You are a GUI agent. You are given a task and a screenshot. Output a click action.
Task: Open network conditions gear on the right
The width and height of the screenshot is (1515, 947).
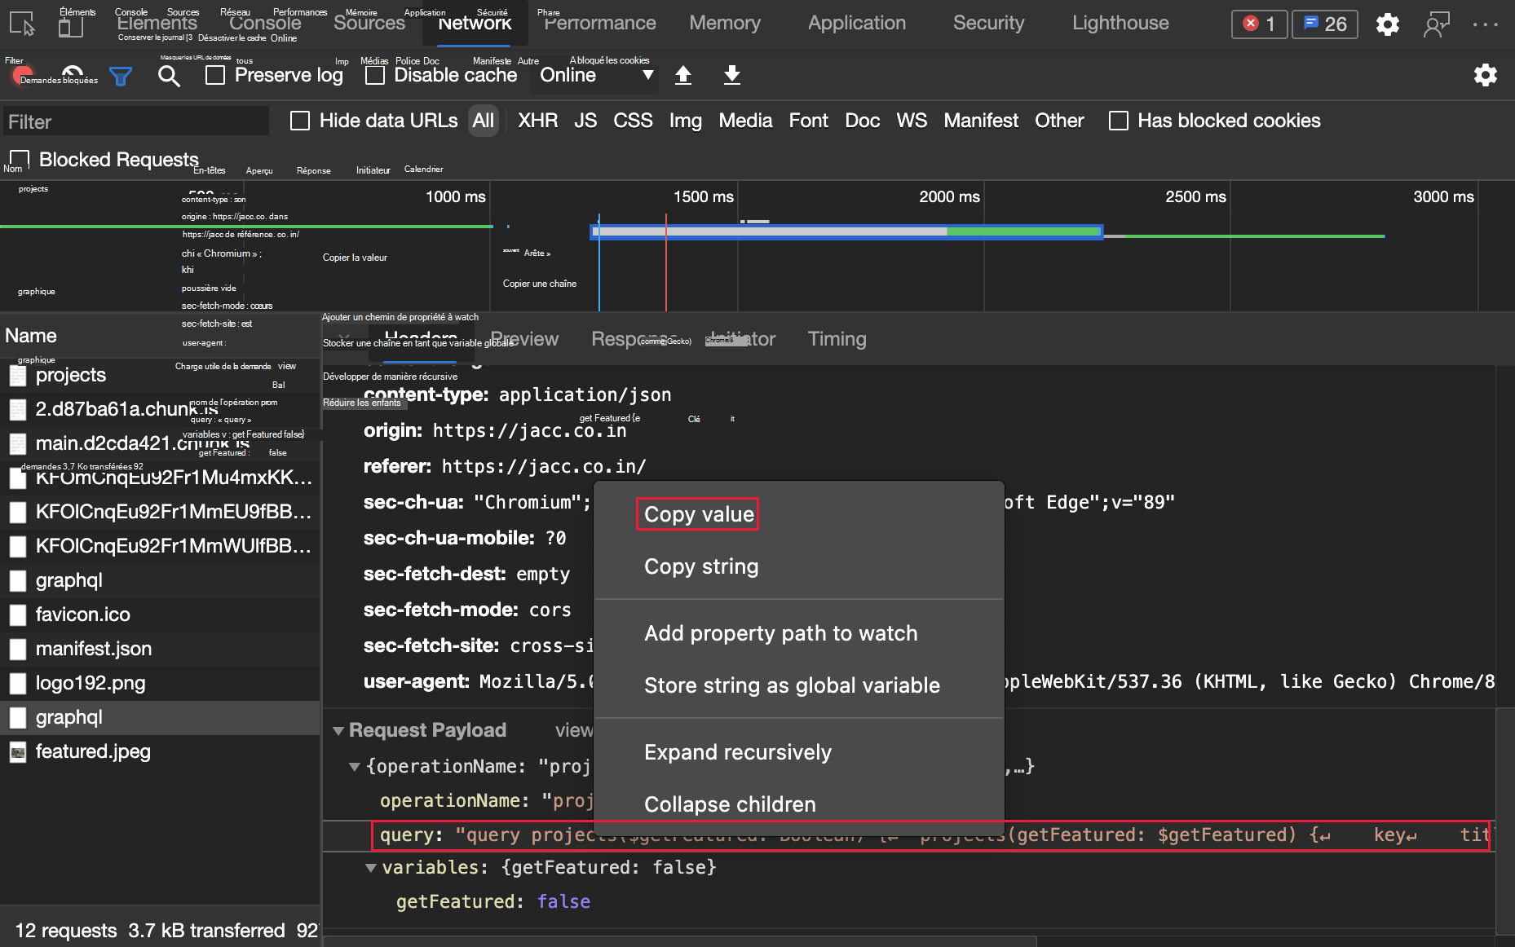pos(1486,75)
